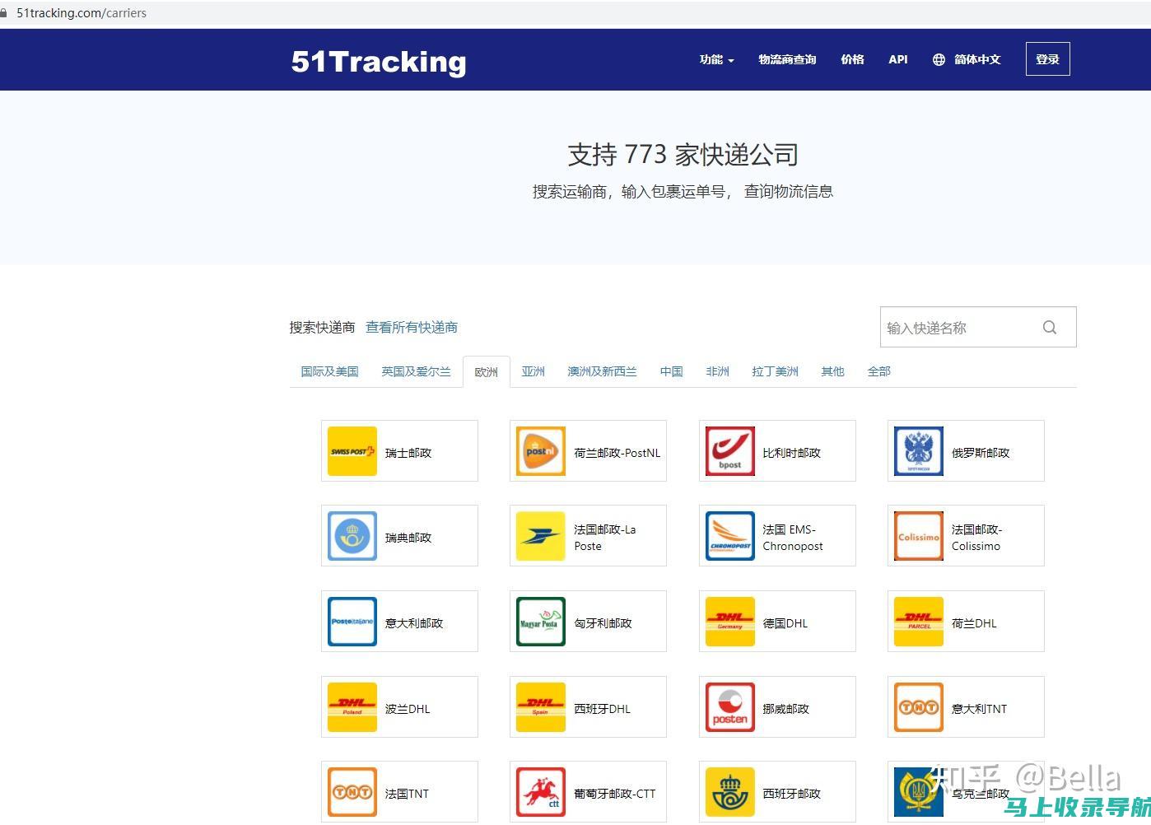The image size is (1151, 825).
Task: Click 法国TNT carrier name
Action: coord(407,794)
